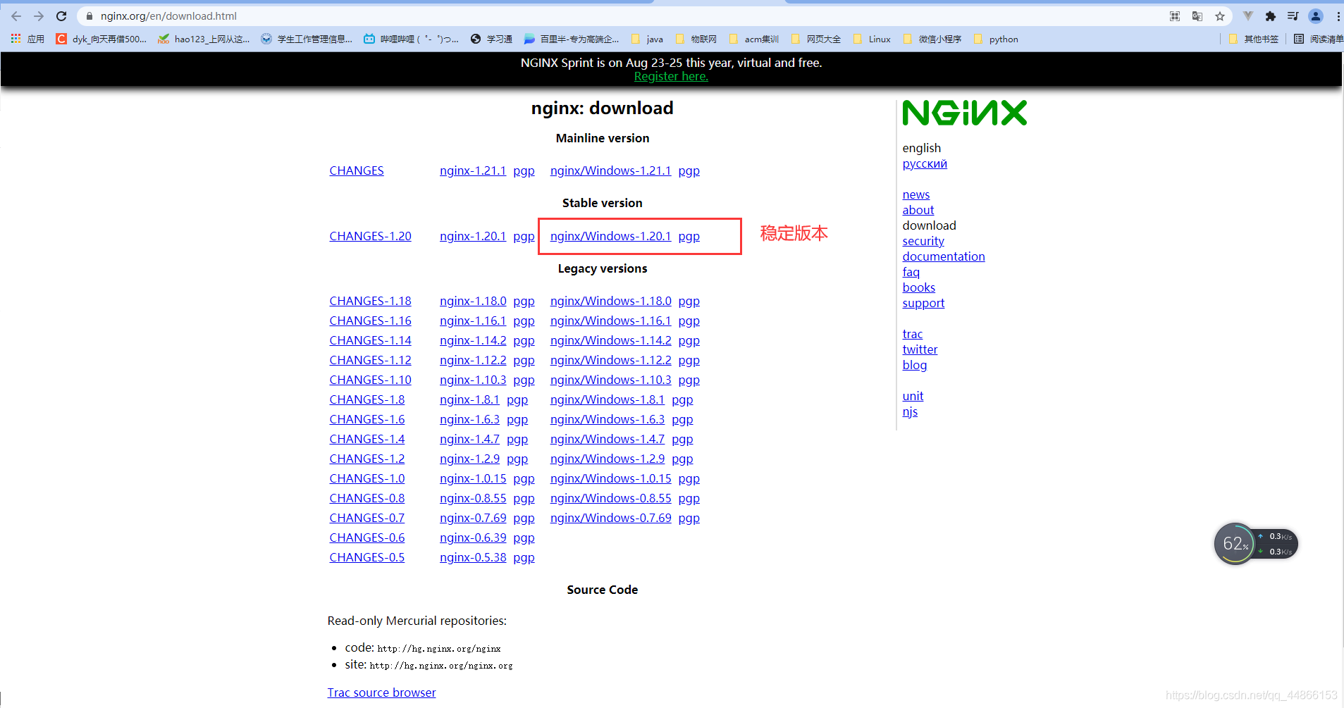Open the 学习通 bookmark
The image size is (1344, 708).
pyautogui.click(x=491, y=39)
